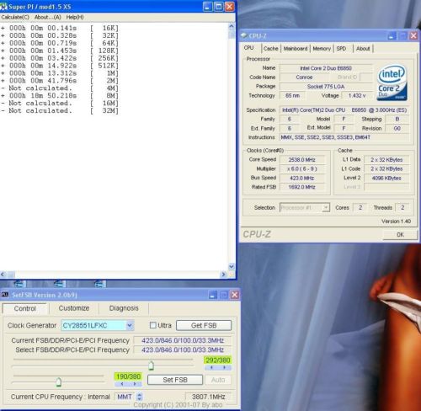The image size is (421, 411).
Task: Click the Voltage 1.432 v value
Action: pos(357,96)
